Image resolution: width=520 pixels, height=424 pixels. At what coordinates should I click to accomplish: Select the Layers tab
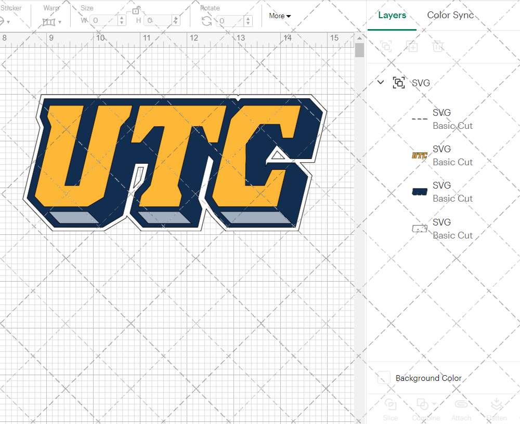click(x=392, y=15)
